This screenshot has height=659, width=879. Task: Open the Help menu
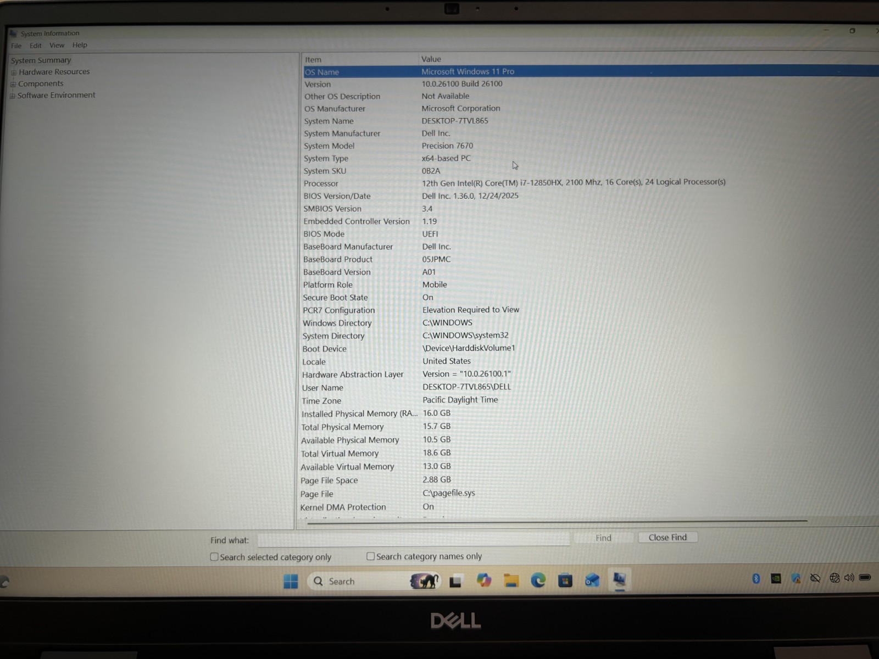[x=80, y=45]
